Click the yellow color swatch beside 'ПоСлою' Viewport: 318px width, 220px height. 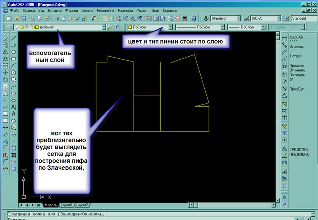tap(130, 27)
